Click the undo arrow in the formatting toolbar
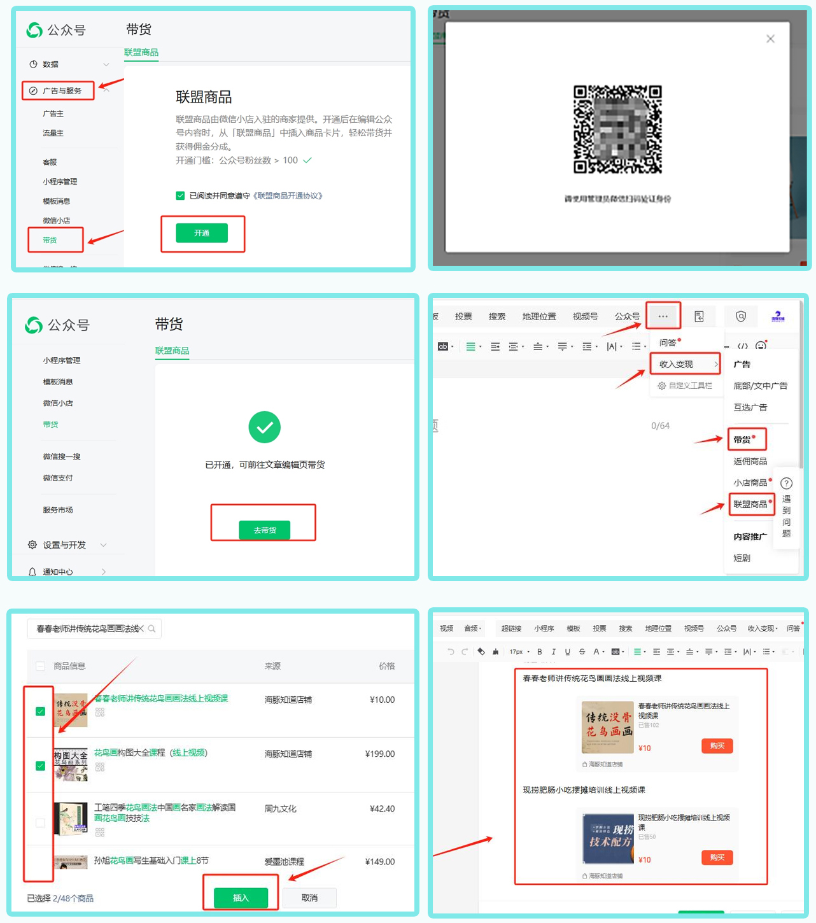The image size is (816, 923). 451,652
